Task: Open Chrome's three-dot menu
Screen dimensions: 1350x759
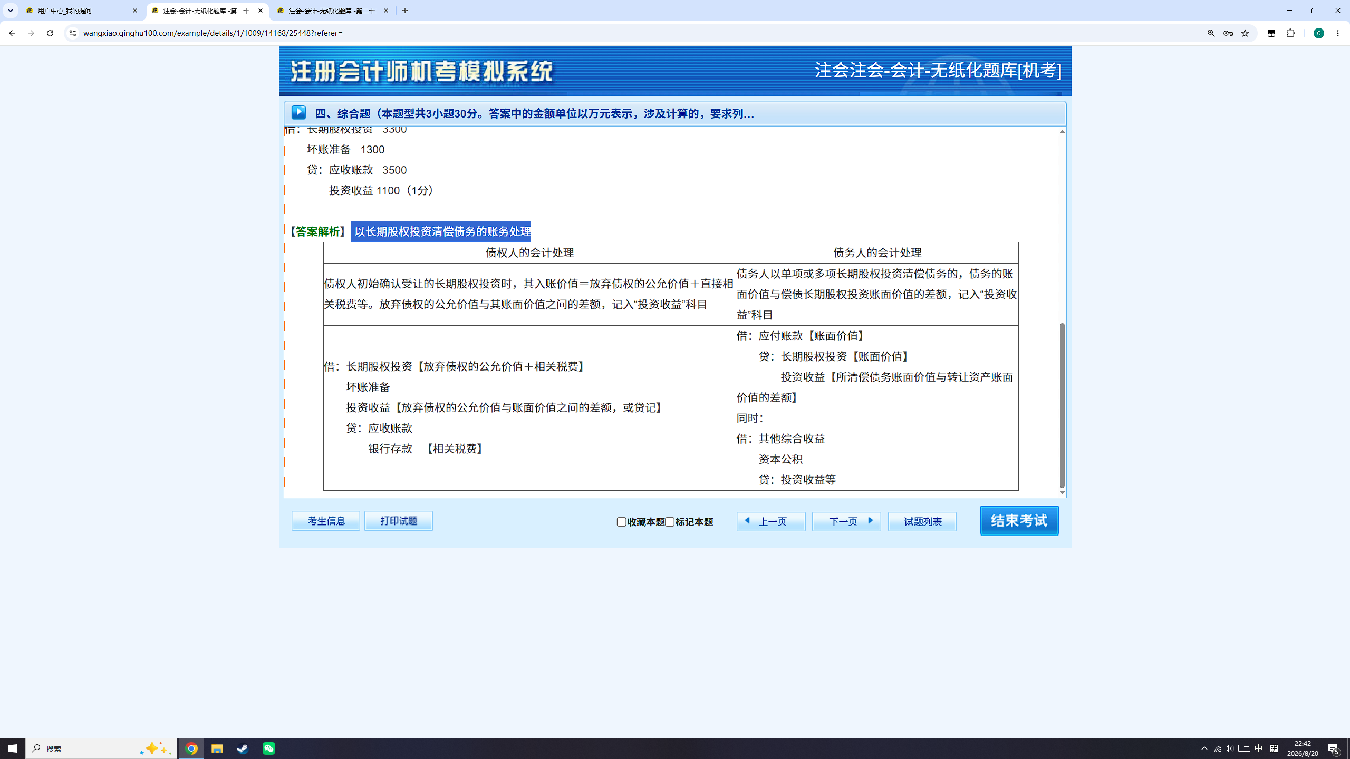Action: (1338, 33)
